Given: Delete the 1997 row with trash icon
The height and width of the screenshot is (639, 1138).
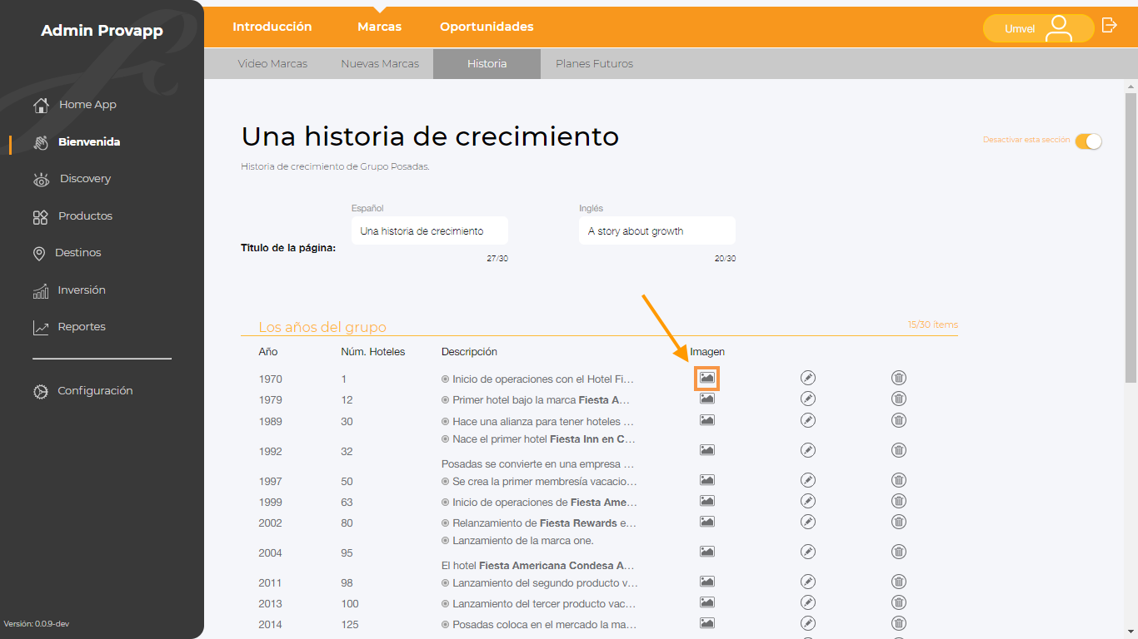Looking at the screenshot, I should coord(899,480).
